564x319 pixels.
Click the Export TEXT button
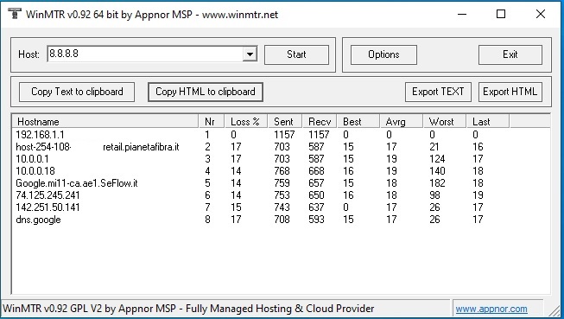[438, 92]
